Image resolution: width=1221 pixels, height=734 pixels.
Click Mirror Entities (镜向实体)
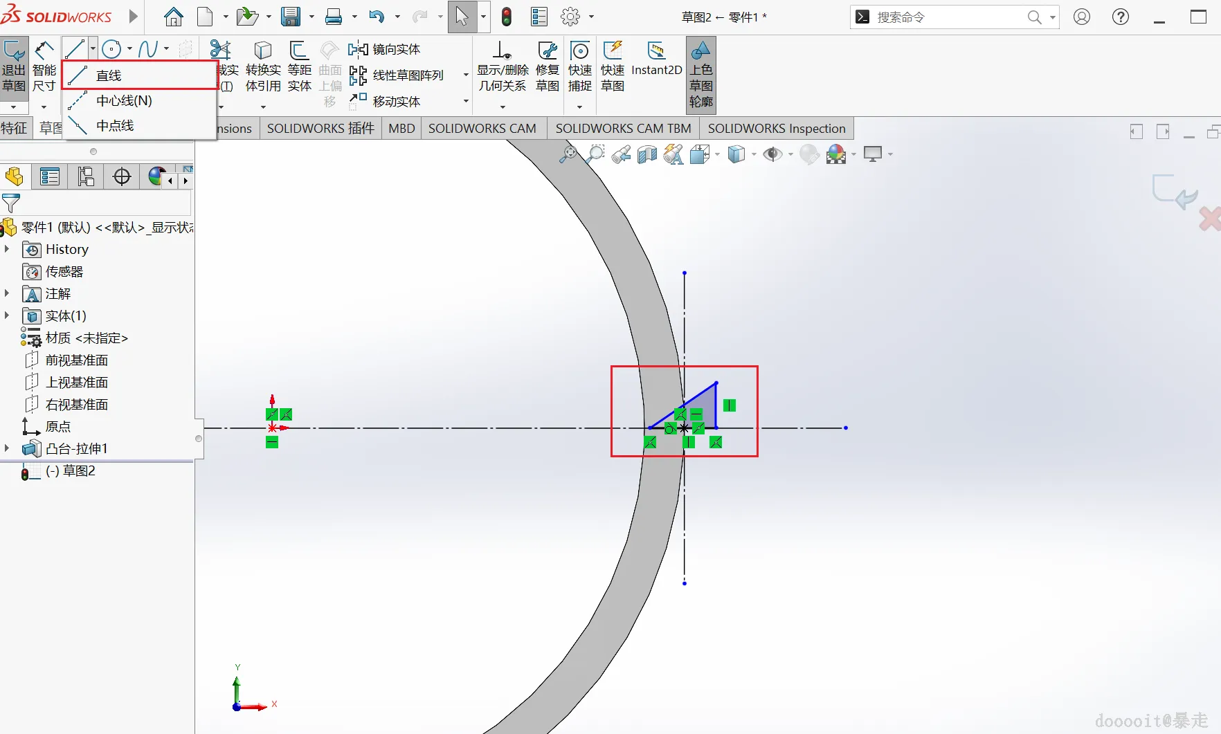[384, 49]
